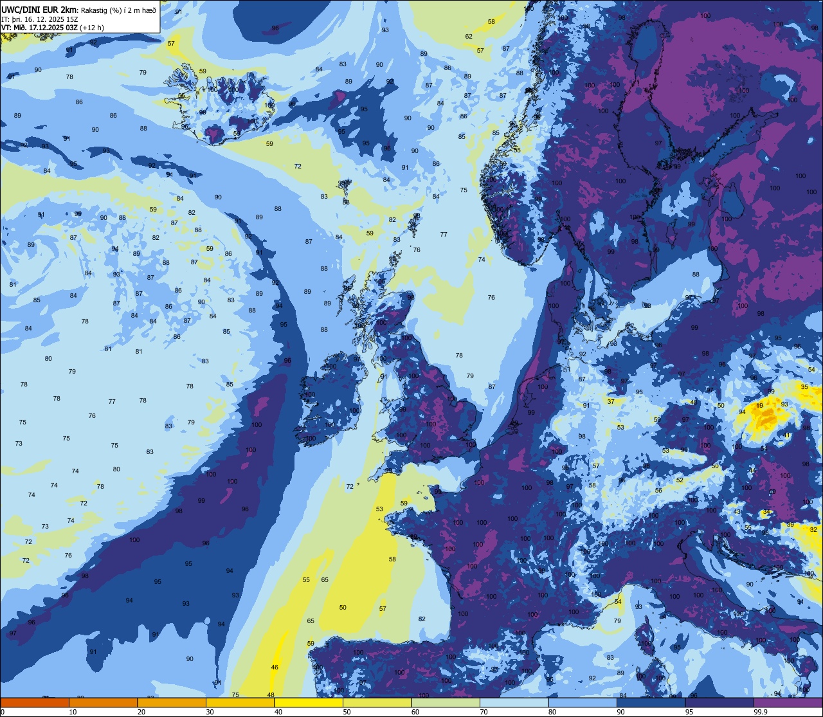Image resolution: width=823 pixels, height=717 pixels.
Task: Click the map value '39'
Action: click(x=790, y=525)
